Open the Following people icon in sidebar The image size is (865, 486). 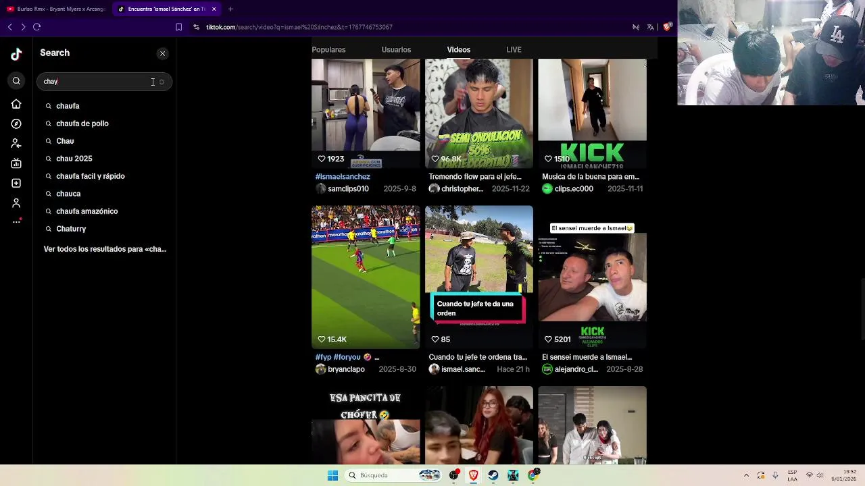pyautogui.click(x=16, y=143)
